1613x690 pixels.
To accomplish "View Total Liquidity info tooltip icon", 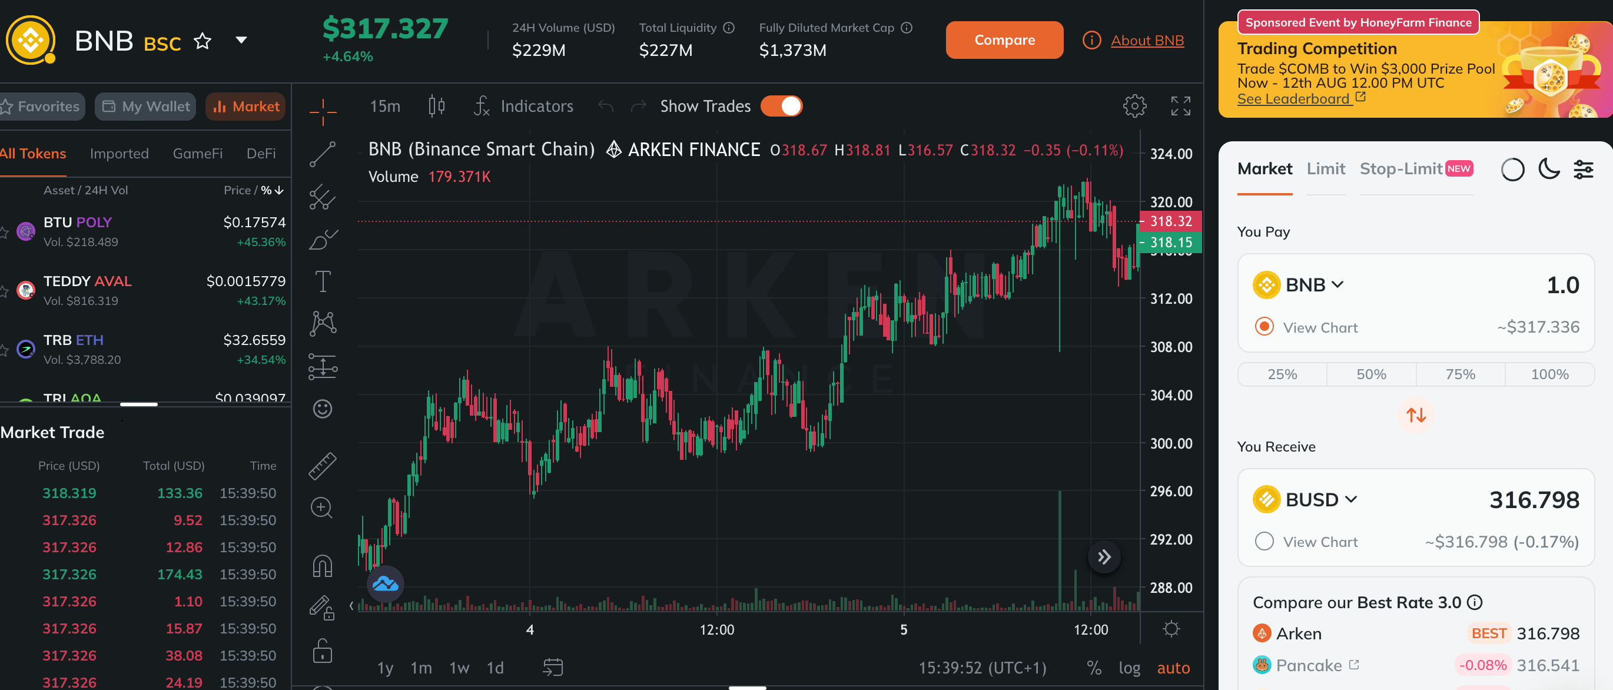I will click(728, 28).
